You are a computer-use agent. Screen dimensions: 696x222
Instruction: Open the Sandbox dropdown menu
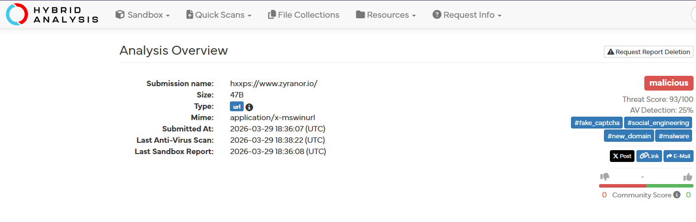pos(143,15)
